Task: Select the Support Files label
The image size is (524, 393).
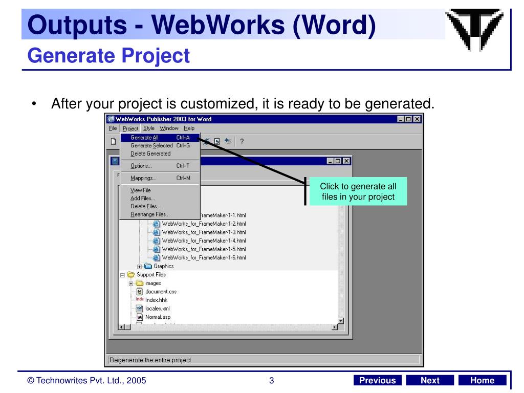Action: tap(151, 274)
